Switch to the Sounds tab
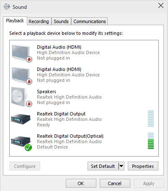 61,21
